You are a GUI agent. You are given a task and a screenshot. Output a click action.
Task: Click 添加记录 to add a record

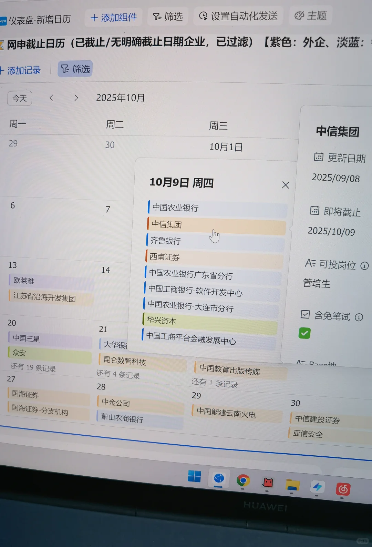pos(21,70)
